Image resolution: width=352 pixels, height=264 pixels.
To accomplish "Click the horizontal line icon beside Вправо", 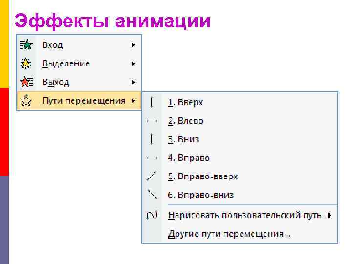I will (x=152, y=158).
